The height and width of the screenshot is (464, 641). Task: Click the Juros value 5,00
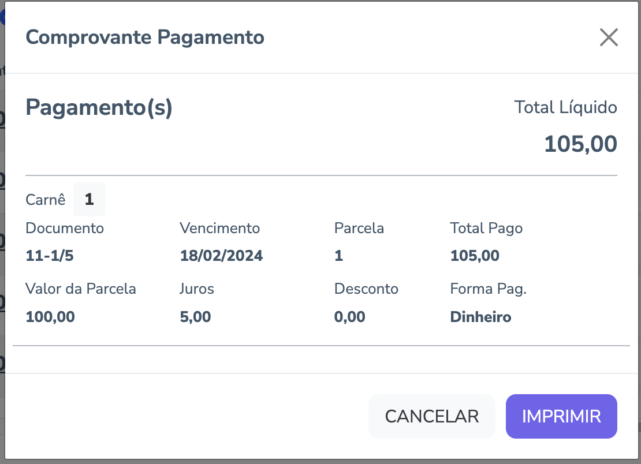[195, 317]
